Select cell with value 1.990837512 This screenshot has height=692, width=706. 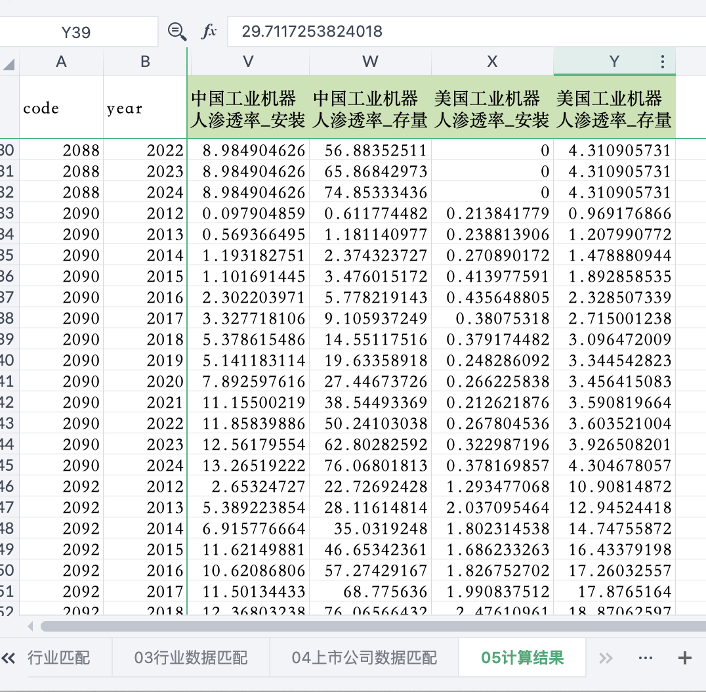coord(492,592)
